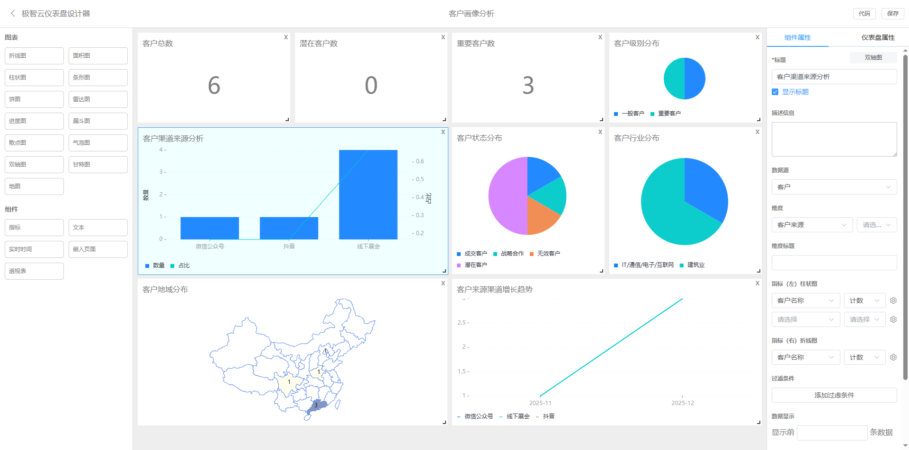Click the 保存 button
Screen dimensions: 909x450
(892, 14)
